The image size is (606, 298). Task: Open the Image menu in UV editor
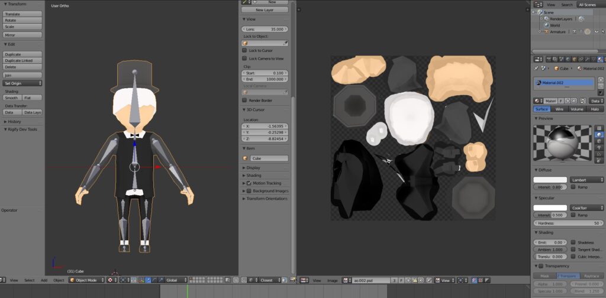(333, 281)
